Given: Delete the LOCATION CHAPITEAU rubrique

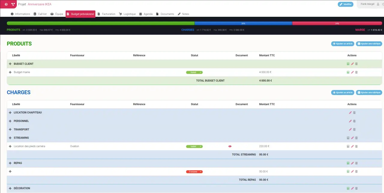Looking at the screenshot, I should pyautogui.click(x=354, y=113).
